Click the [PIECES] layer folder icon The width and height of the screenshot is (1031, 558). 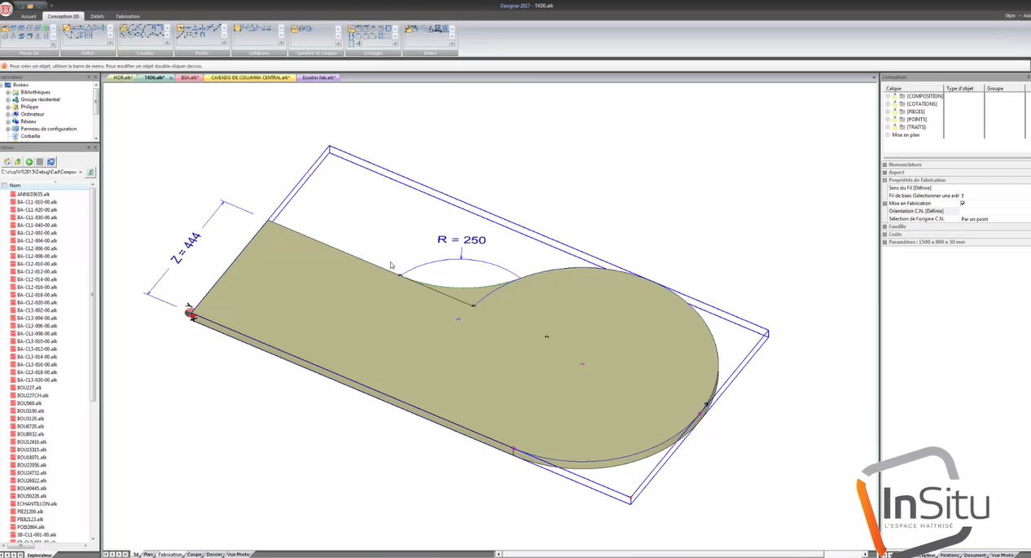902,112
